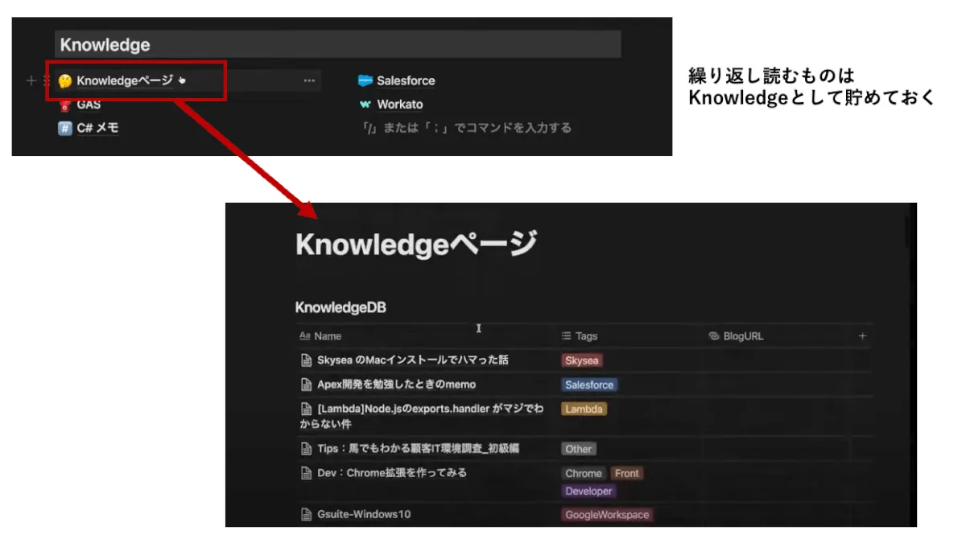Open the Workato page link
The image size is (966, 535).
pos(399,105)
